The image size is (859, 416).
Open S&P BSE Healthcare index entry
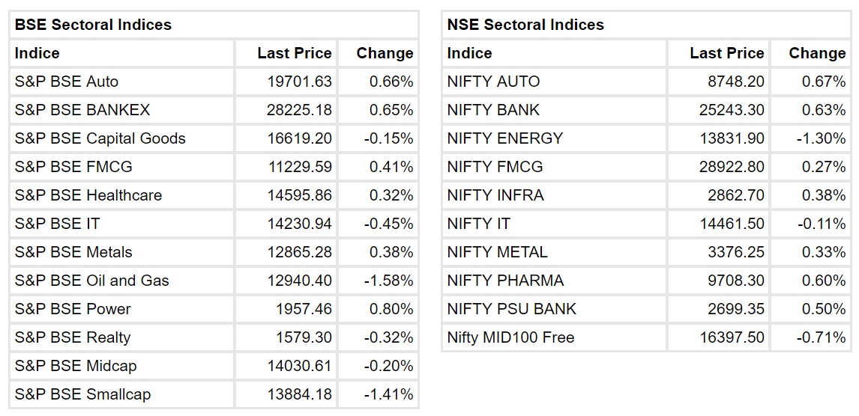88,195
